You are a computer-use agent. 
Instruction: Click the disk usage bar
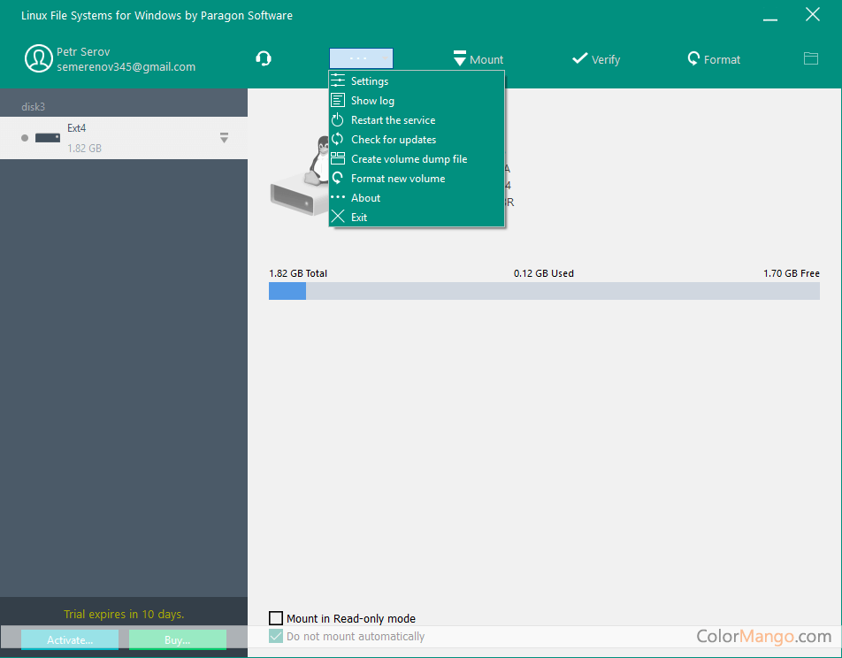(544, 290)
